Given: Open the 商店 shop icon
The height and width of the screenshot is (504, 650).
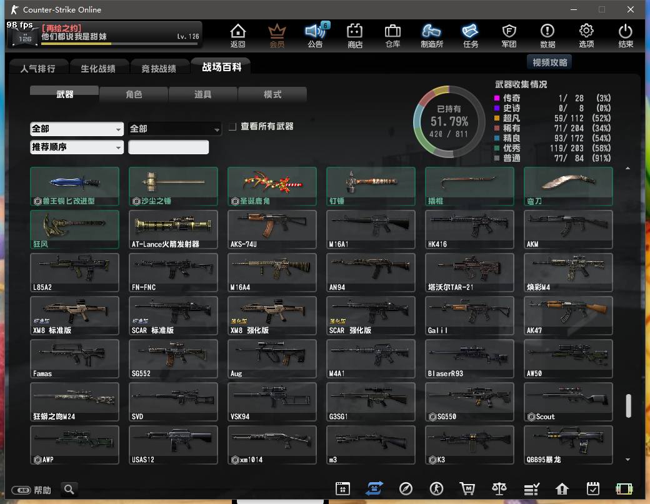Looking at the screenshot, I should (355, 36).
